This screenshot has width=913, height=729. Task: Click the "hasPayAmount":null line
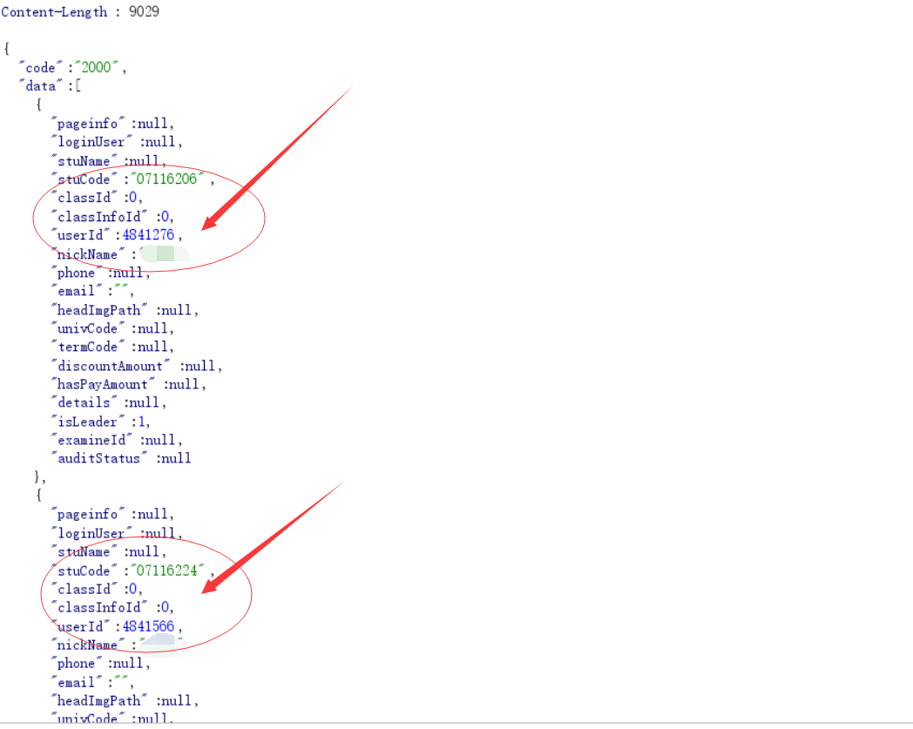tap(128, 384)
